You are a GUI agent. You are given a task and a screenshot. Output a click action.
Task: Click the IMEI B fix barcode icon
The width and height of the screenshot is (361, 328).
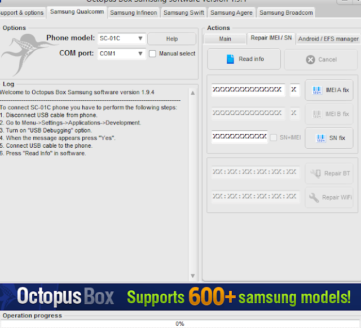click(317, 114)
